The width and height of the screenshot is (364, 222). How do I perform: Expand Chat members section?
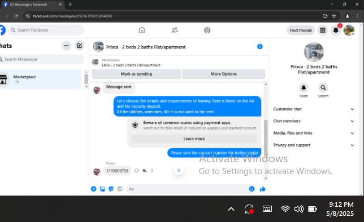pyautogui.click(x=313, y=121)
